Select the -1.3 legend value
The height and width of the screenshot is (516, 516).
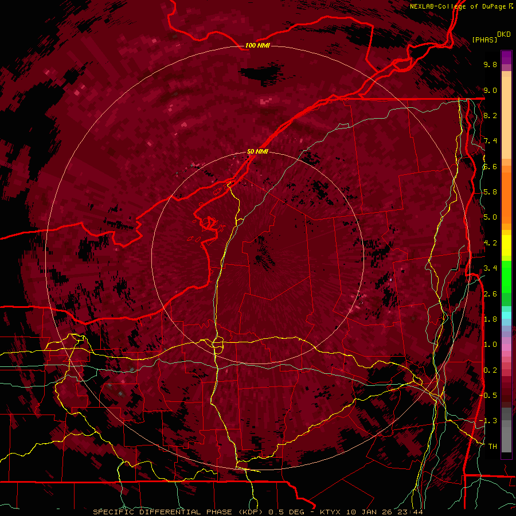488,421
